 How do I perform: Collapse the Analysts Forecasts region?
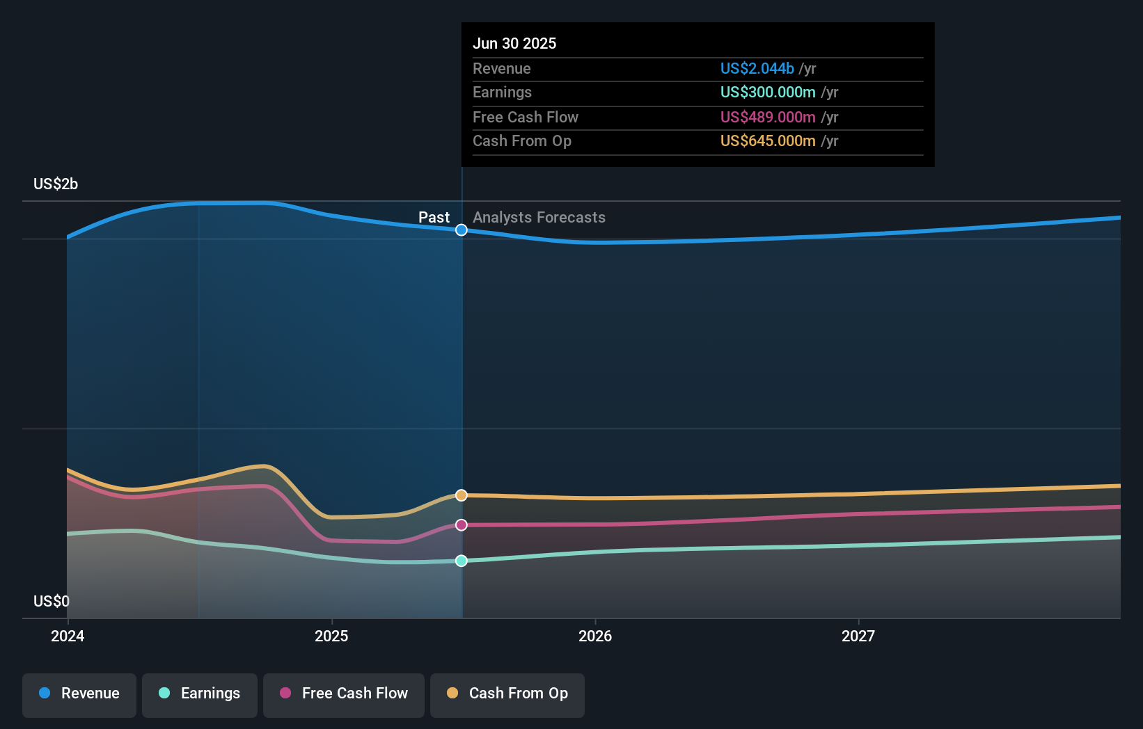pyautogui.click(x=539, y=217)
